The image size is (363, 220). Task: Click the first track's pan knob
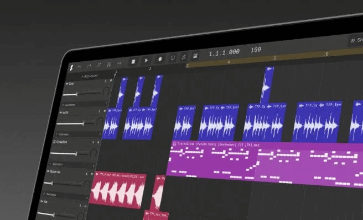106,90
